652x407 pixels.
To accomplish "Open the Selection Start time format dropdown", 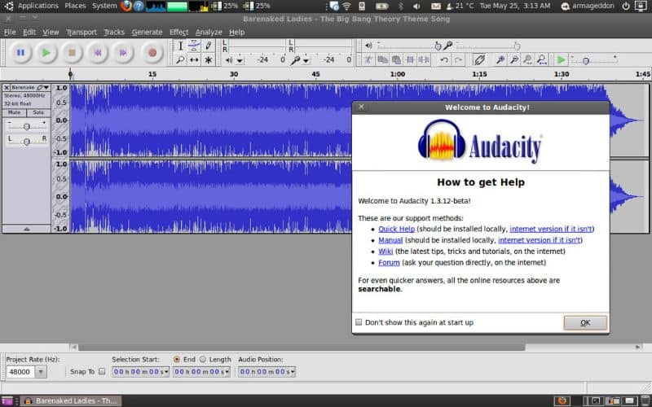I will pos(165,371).
